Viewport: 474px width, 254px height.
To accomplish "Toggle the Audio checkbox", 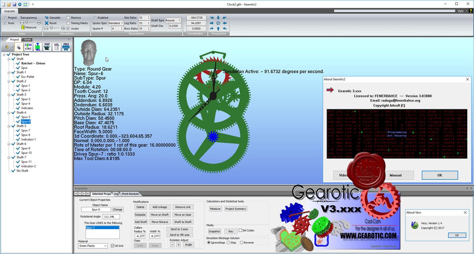I will point(68,28).
